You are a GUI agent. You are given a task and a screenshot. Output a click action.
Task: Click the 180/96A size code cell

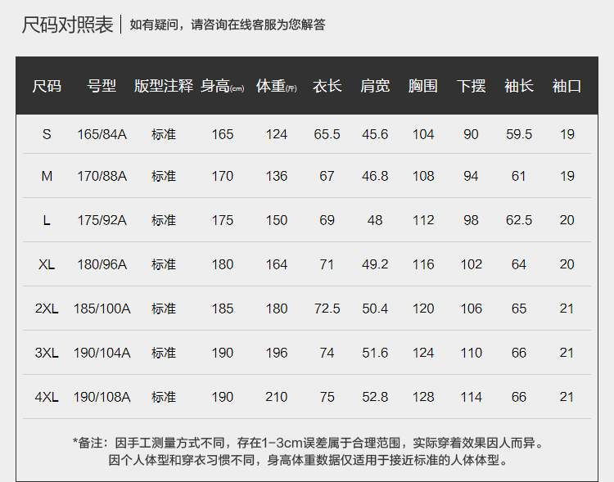[x=102, y=264]
